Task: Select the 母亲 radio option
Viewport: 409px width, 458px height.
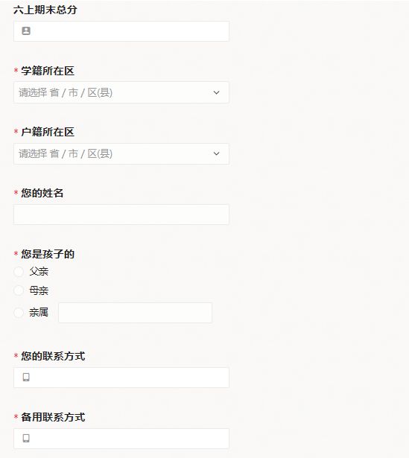Action: coord(19,290)
